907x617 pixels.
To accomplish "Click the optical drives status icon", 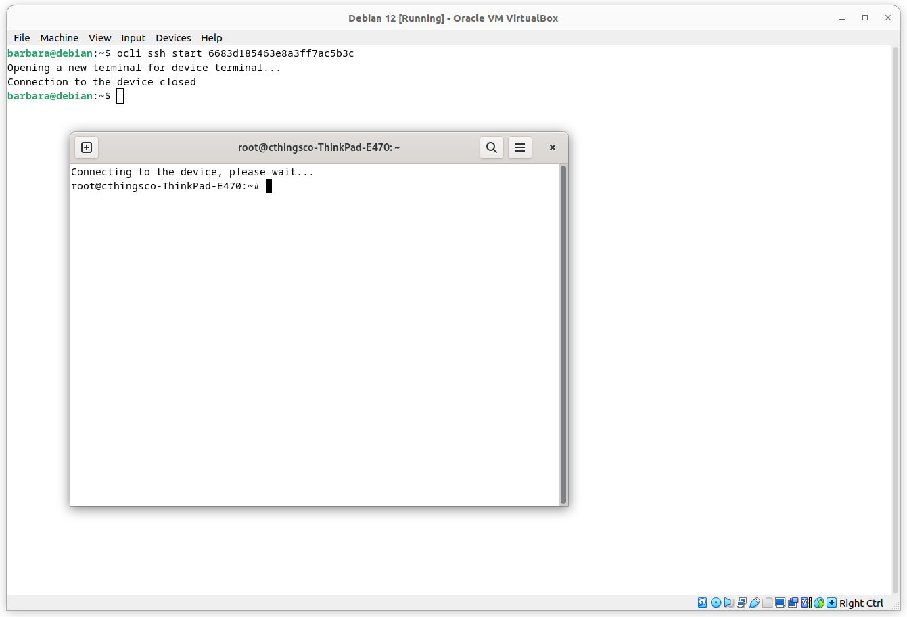I will [716, 602].
